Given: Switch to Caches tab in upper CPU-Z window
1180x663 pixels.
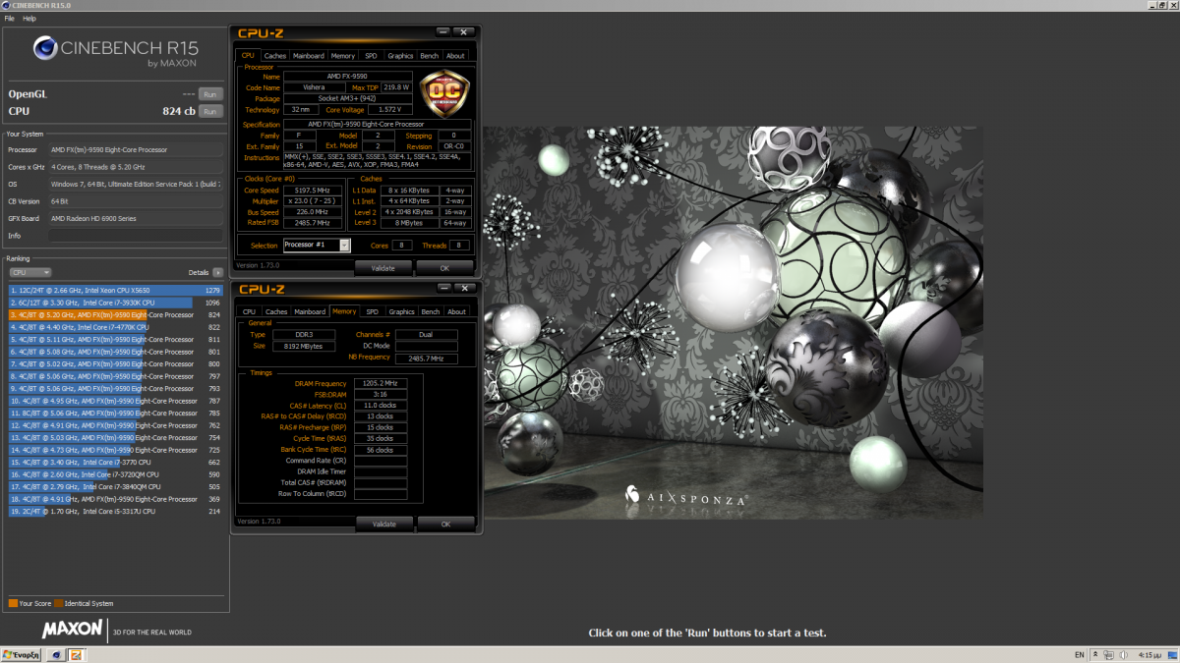Looking at the screenshot, I should click(x=275, y=56).
